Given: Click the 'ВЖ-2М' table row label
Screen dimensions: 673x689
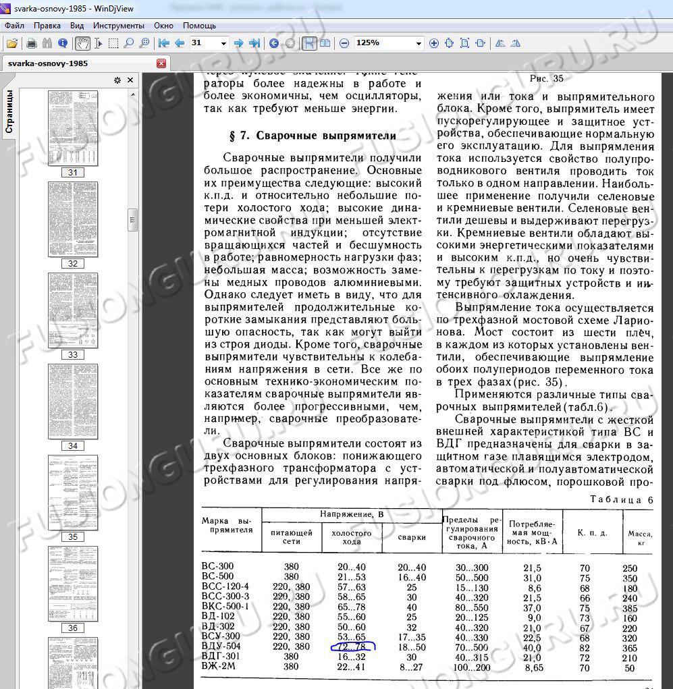Looking at the screenshot, I should coord(219,666).
